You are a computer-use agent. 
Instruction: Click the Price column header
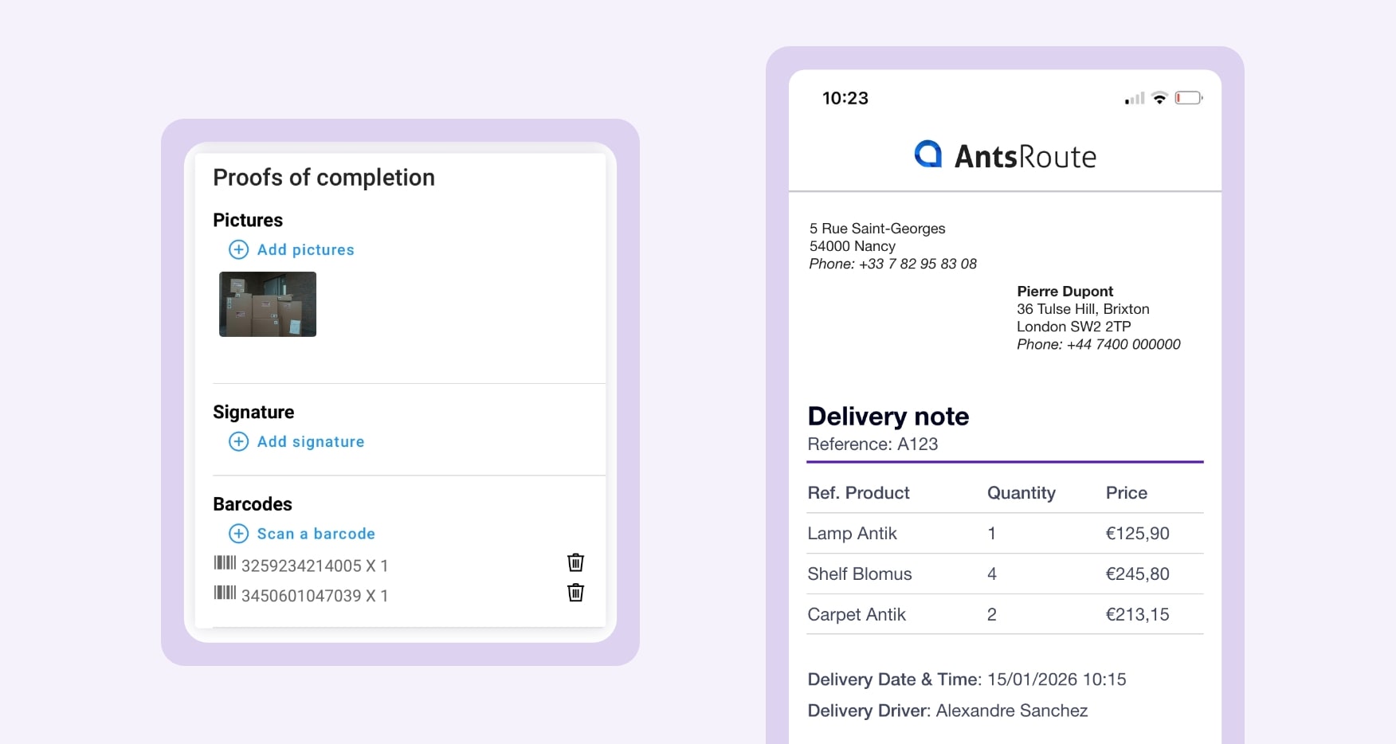coord(1126,493)
